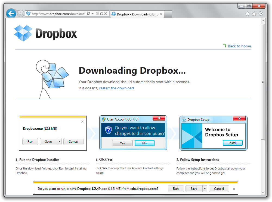This screenshot has width=272, height=202.
Task: Close the Internet Explorer window
Action: [x=259, y=6]
